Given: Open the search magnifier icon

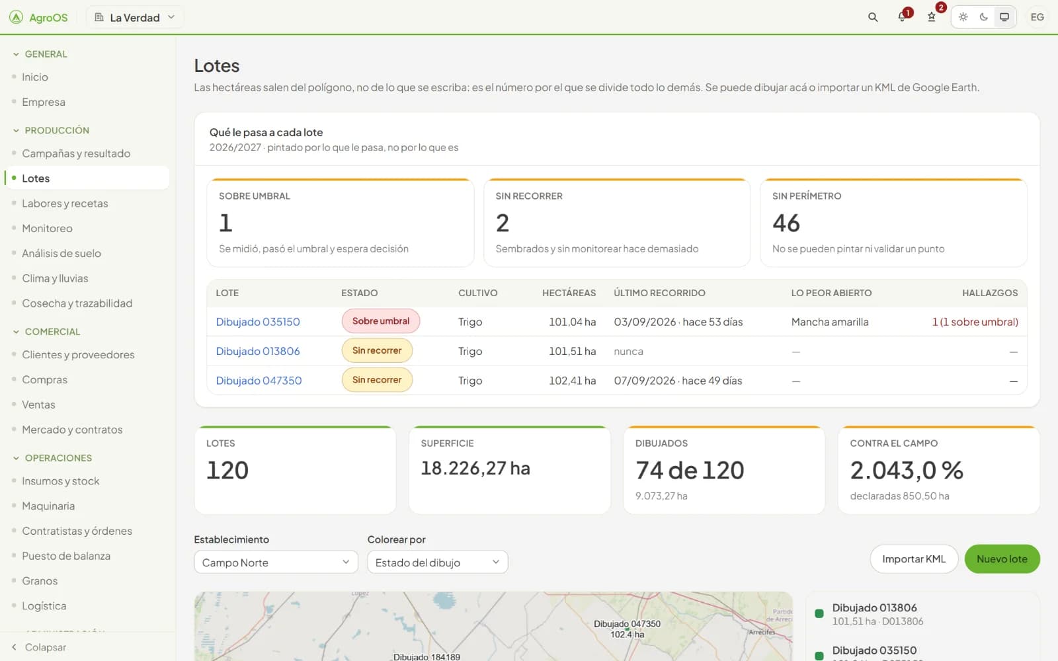Looking at the screenshot, I should 873,17.
